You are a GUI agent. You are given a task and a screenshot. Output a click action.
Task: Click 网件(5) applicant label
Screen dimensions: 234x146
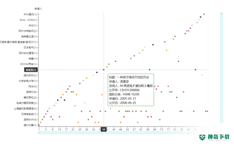click(33, 86)
